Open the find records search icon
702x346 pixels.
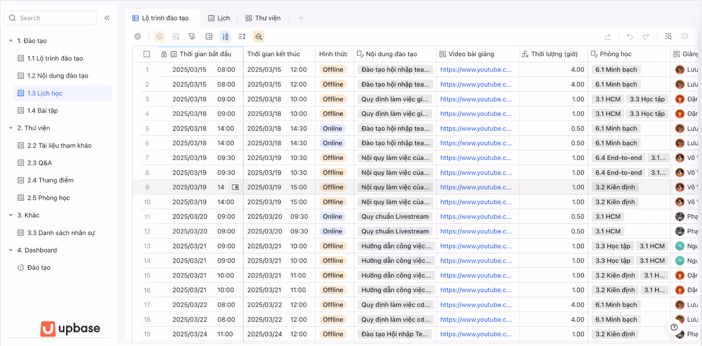coord(668,37)
